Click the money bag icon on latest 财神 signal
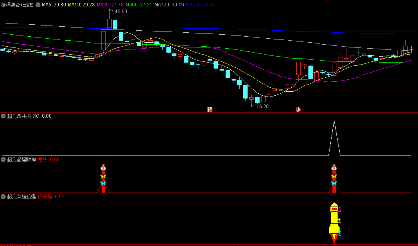 pyautogui.click(x=334, y=167)
